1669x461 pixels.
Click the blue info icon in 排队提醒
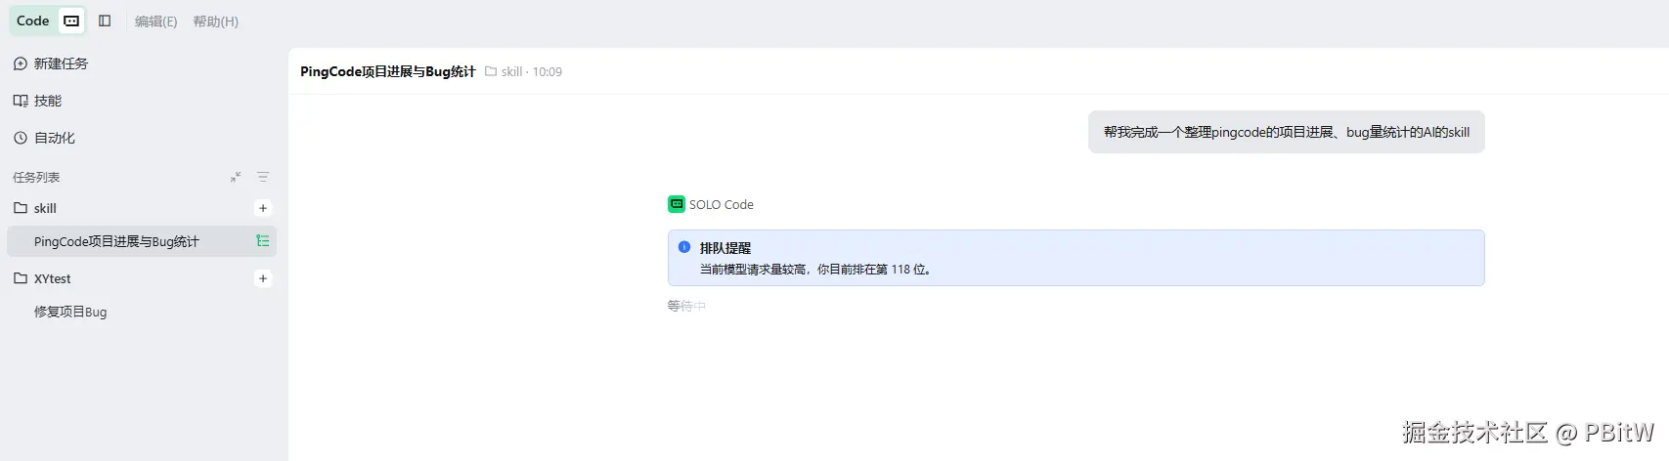pyautogui.click(x=684, y=247)
